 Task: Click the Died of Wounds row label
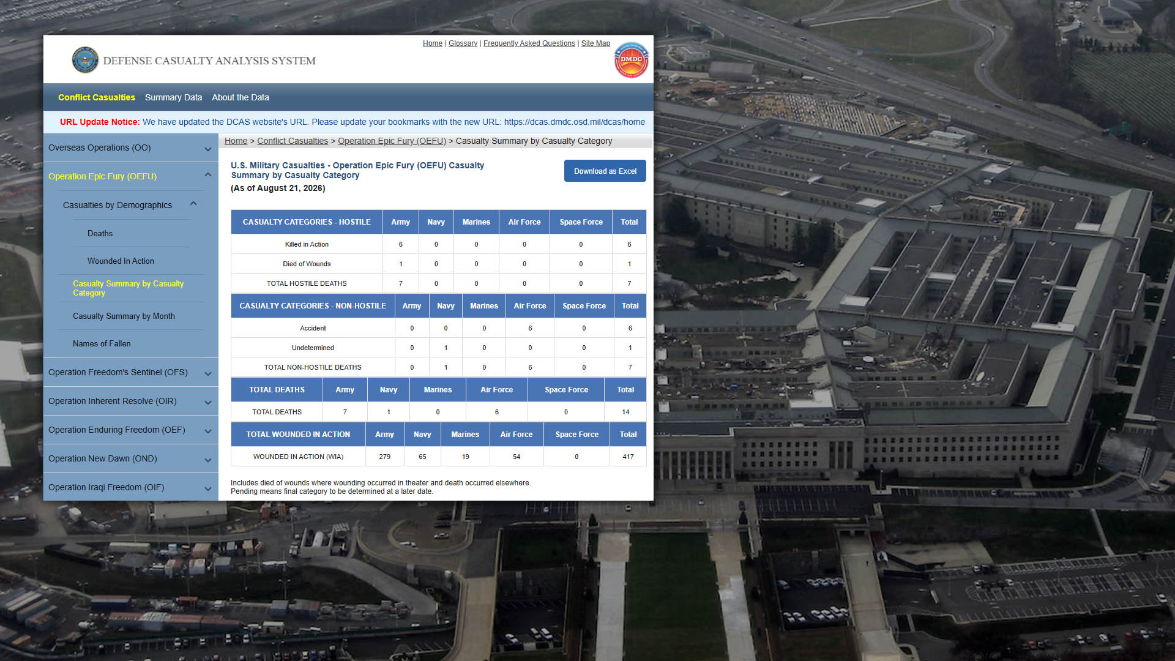307,264
